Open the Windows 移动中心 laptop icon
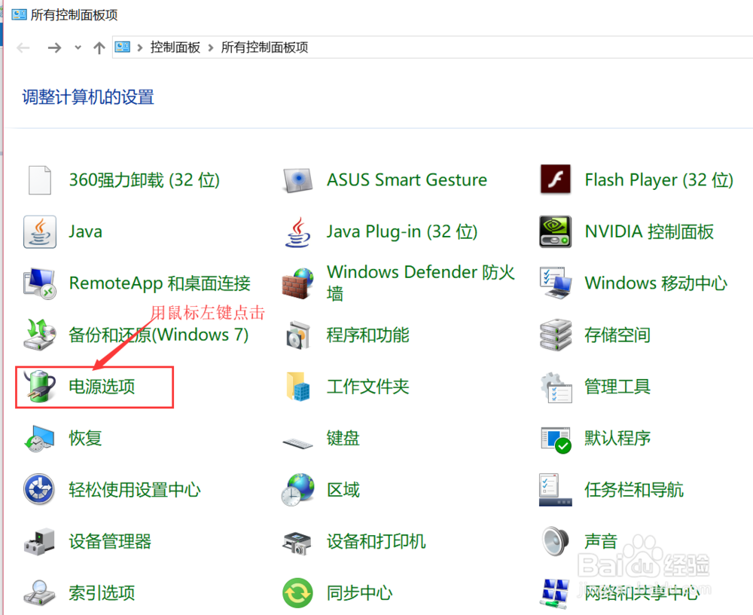The image size is (753, 615). [x=555, y=283]
